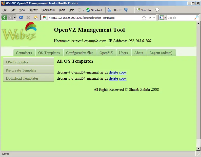Maximize the Firefox window
Viewport: 201px width, 157px height.
(x=193, y=3)
